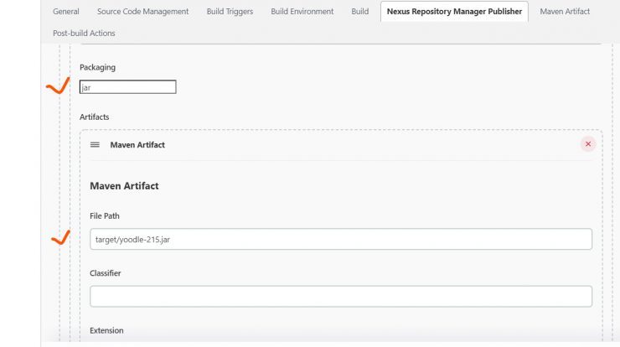The image size is (620, 347).
Task: Select the Build Environment tab
Action: 302,12
